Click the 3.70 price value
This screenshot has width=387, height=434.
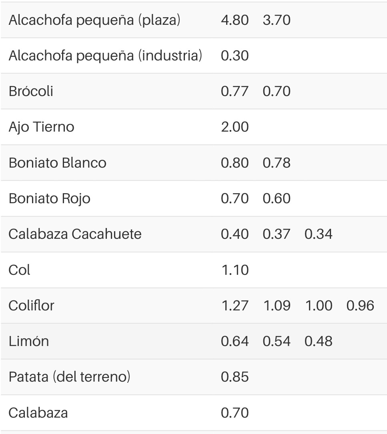[277, 20]
